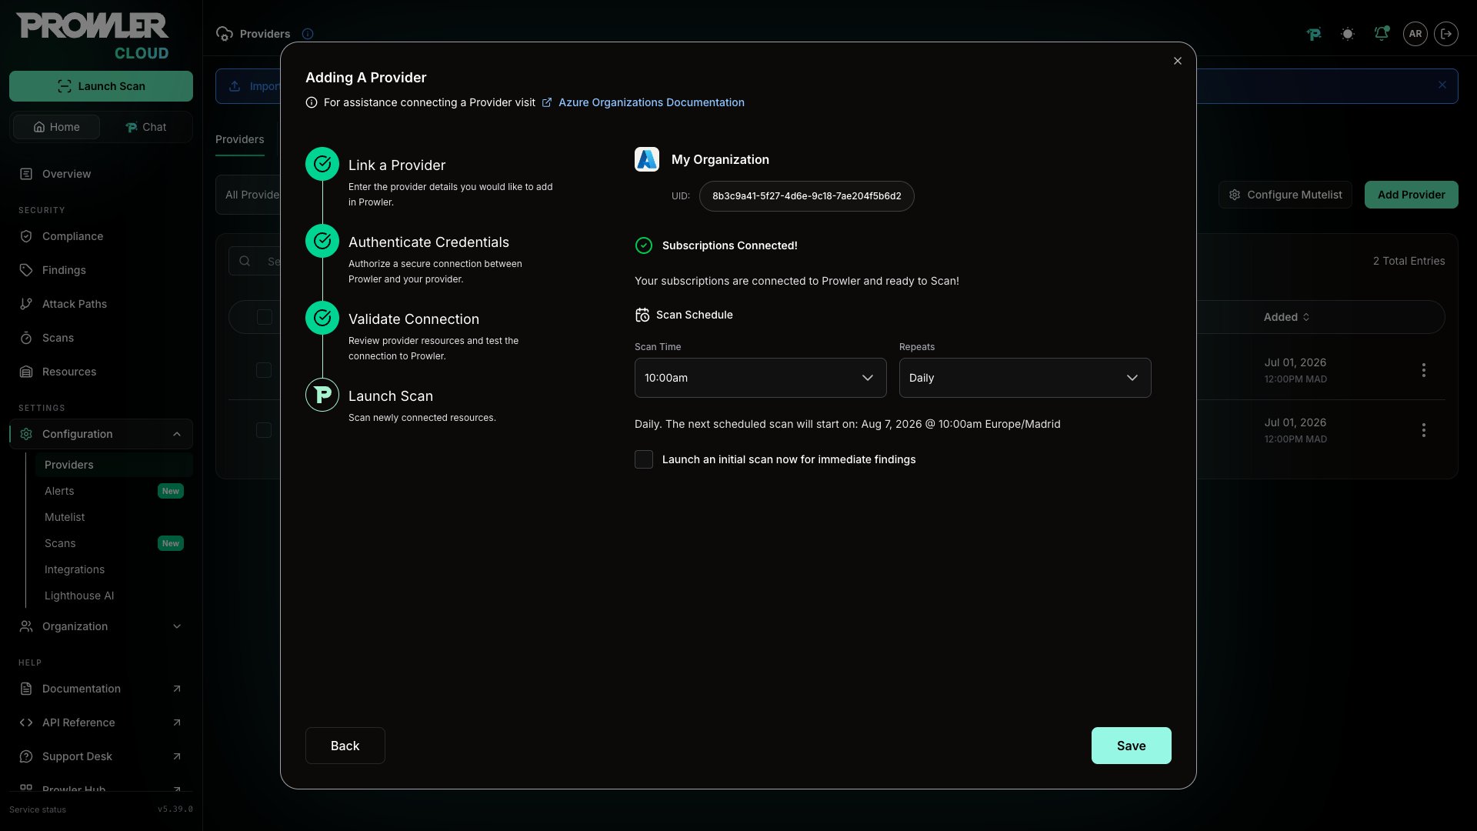1477x831 pixels.
Task: Select Integrations under Configuration
Action: coord(114,569)
